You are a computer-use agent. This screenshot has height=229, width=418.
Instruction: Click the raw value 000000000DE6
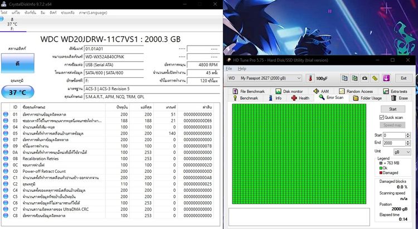197,121
